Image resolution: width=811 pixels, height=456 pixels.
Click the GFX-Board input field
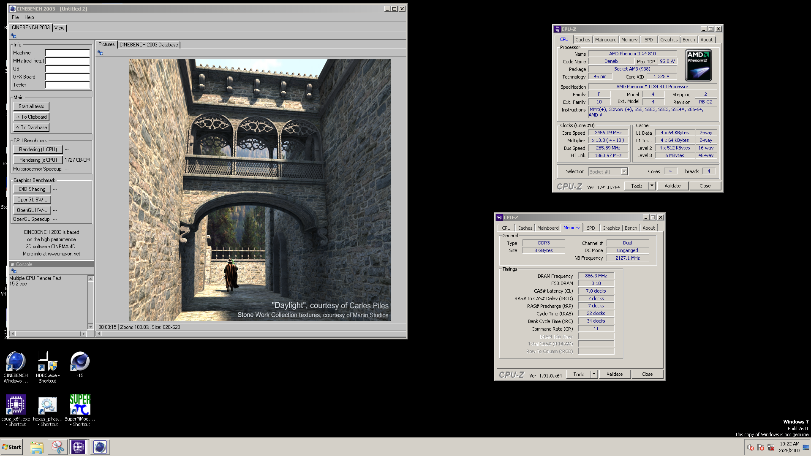[x=68, y=77]
